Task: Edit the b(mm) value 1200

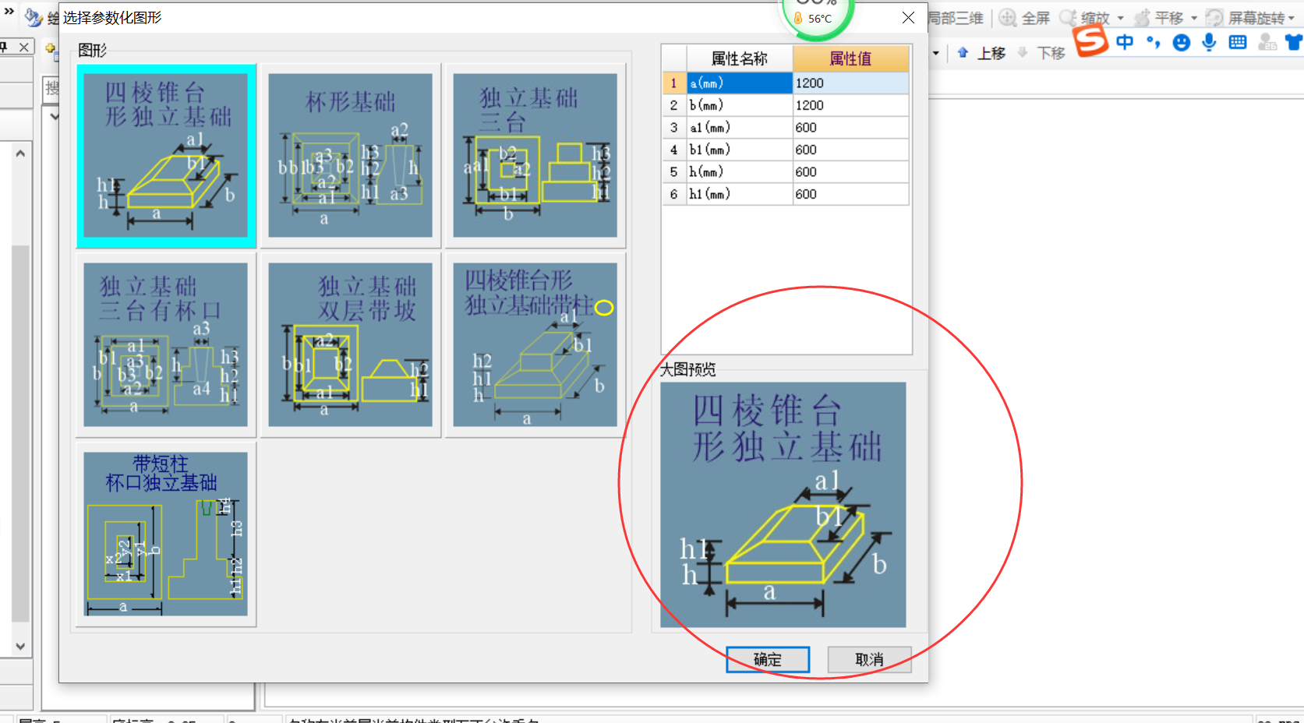Action: pos(850,105)
